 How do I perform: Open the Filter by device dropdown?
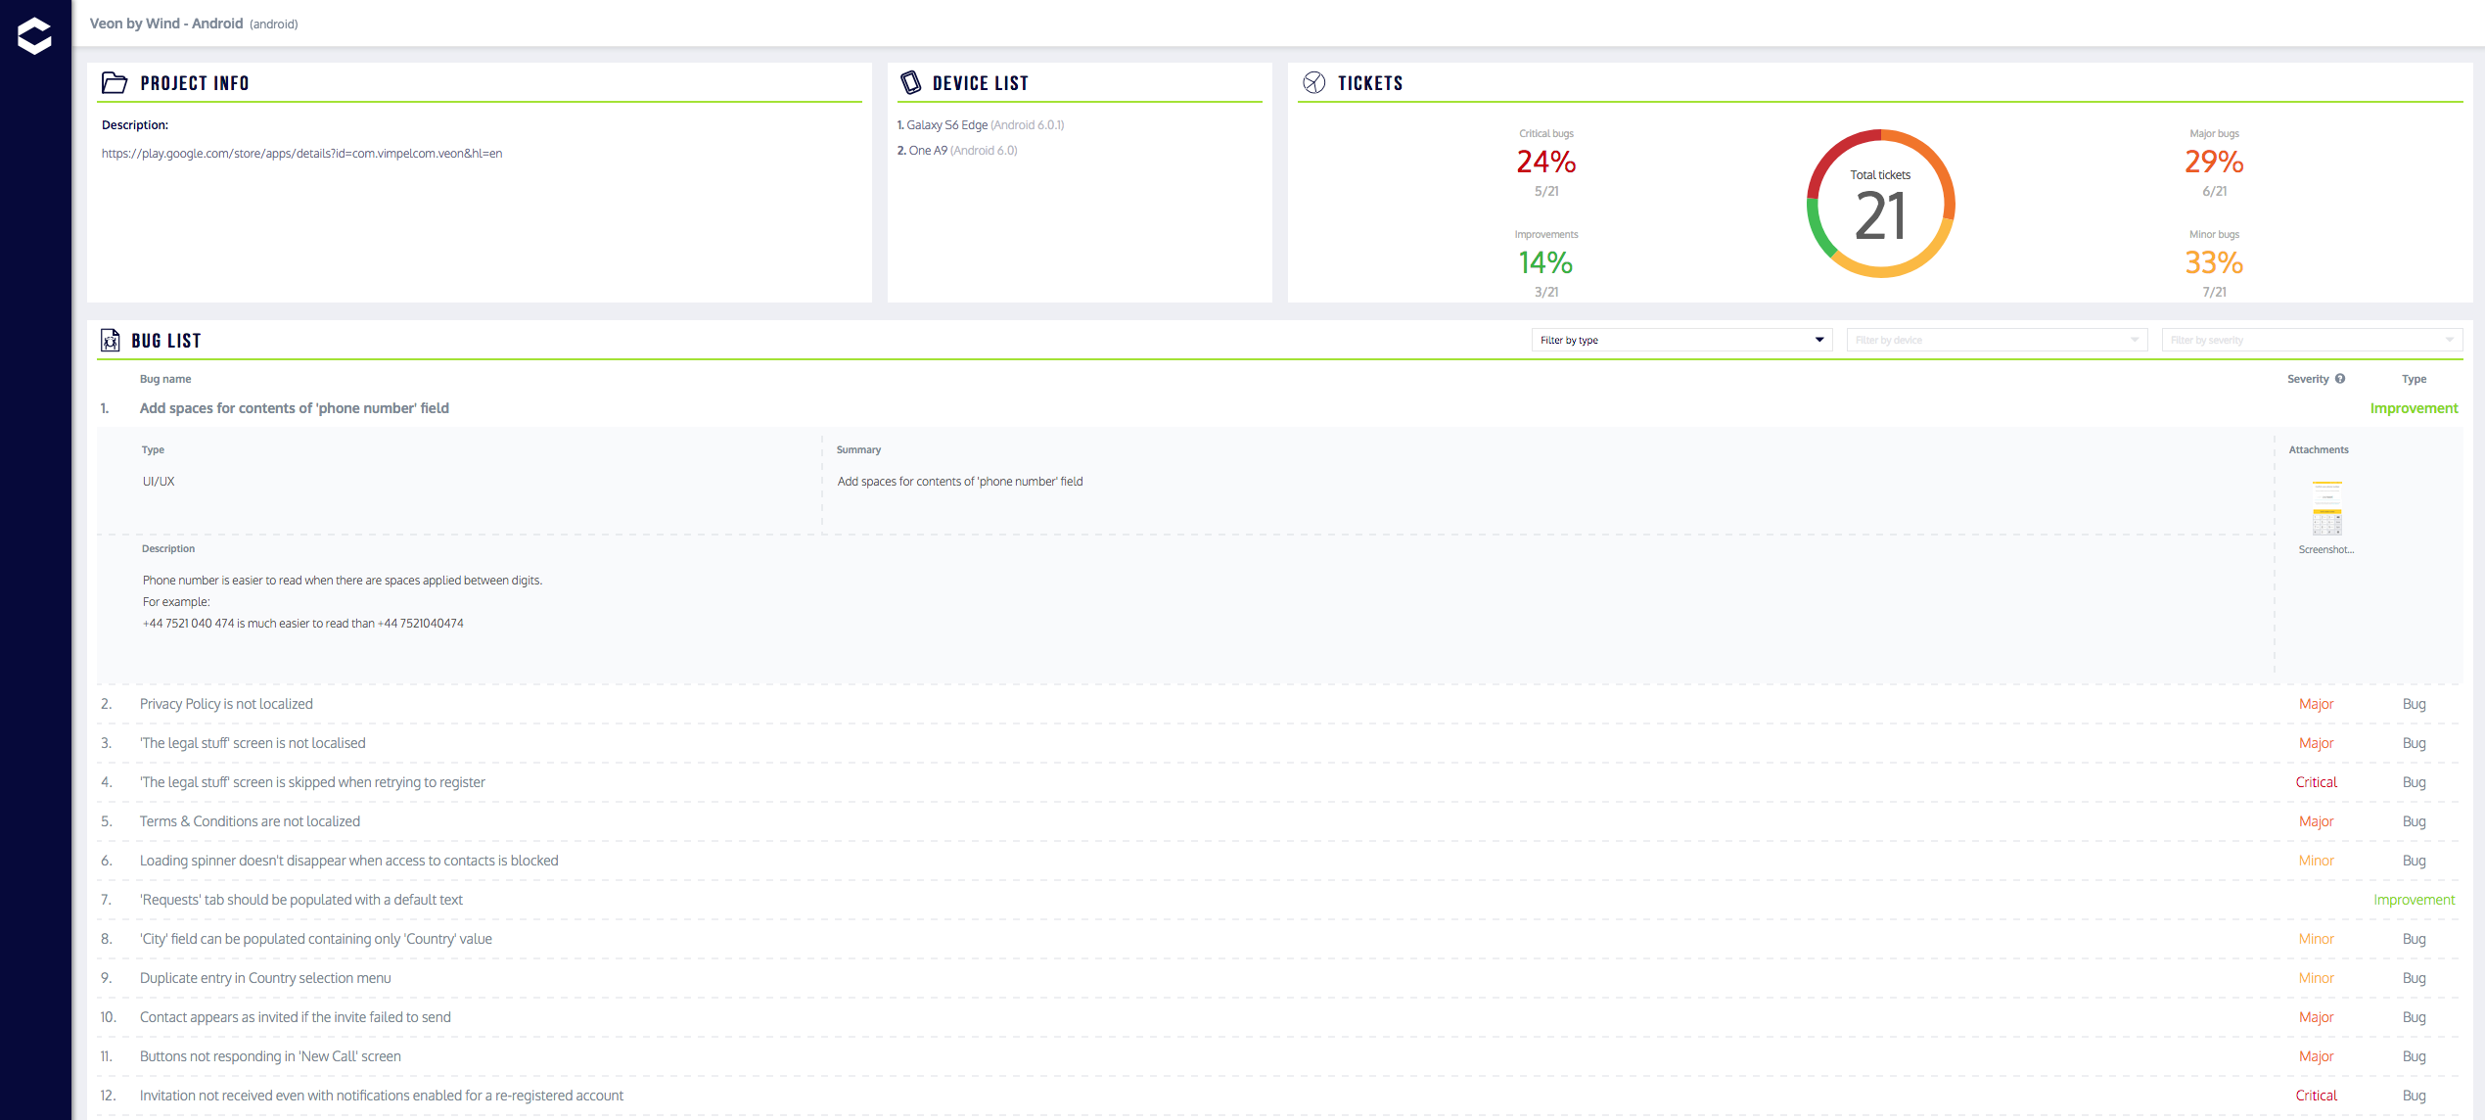pyautogui.click(x=1996, y=340)
